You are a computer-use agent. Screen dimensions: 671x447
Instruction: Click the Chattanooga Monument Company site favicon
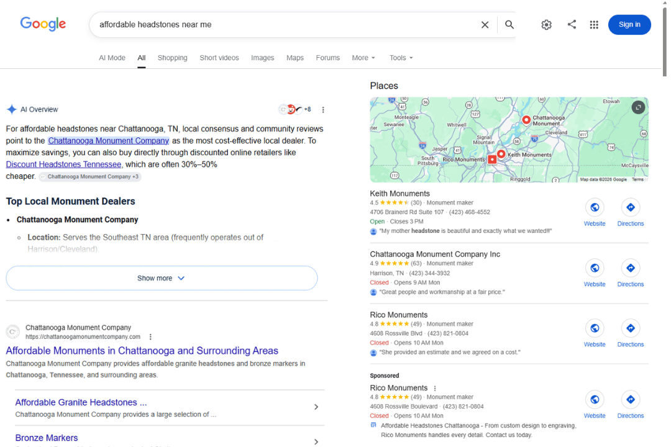click(x=13, y=332)
